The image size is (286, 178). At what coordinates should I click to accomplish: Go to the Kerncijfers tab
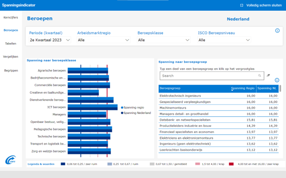(x=11, y=17)
